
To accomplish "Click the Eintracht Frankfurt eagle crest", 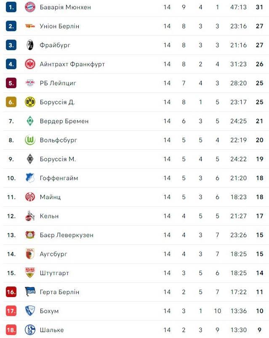I will coord(30,64).
